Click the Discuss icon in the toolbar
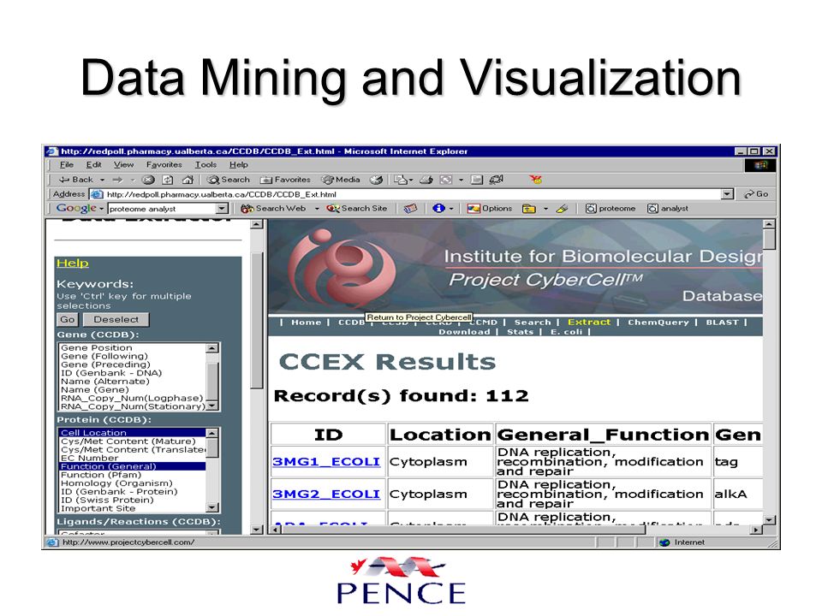822x616 pixels. pyautogui.click(x=477, y=180)
